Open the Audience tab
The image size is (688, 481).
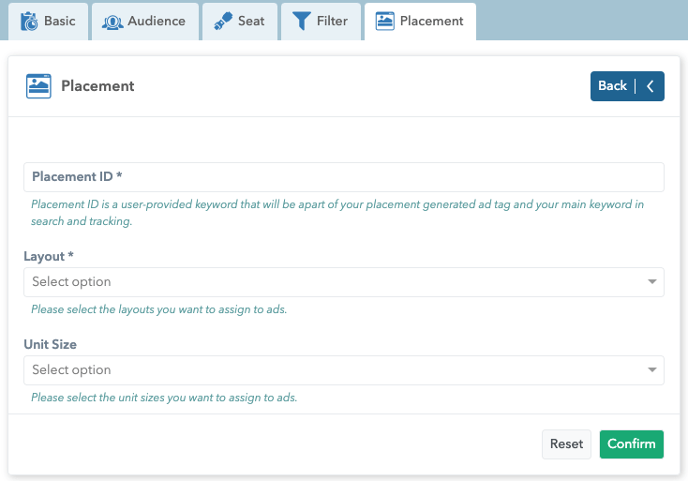156,22
